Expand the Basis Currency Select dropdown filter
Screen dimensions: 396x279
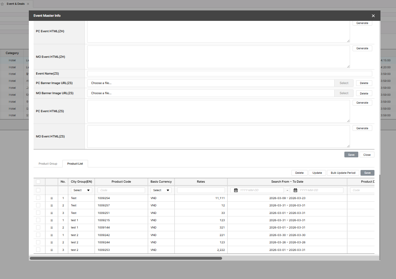pyautogui.click(x=161, y=190)
